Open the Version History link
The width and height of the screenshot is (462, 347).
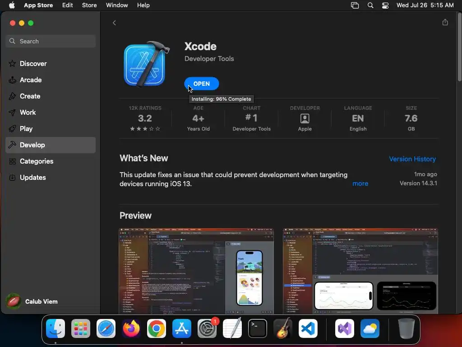[x=412, y=159]
